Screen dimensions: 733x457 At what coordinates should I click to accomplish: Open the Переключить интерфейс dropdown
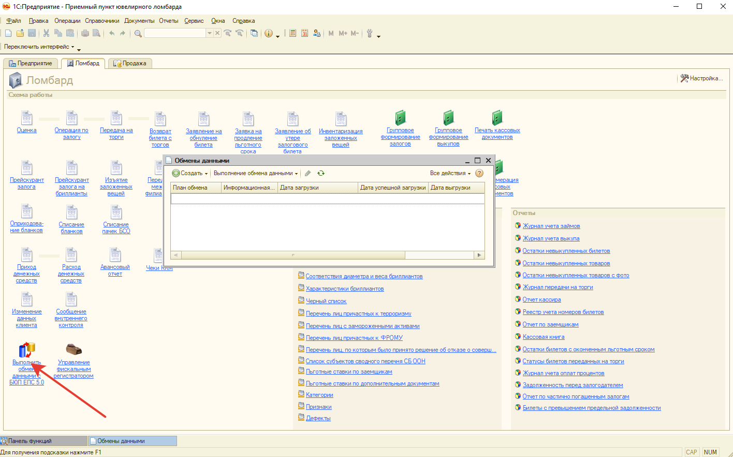39,47
